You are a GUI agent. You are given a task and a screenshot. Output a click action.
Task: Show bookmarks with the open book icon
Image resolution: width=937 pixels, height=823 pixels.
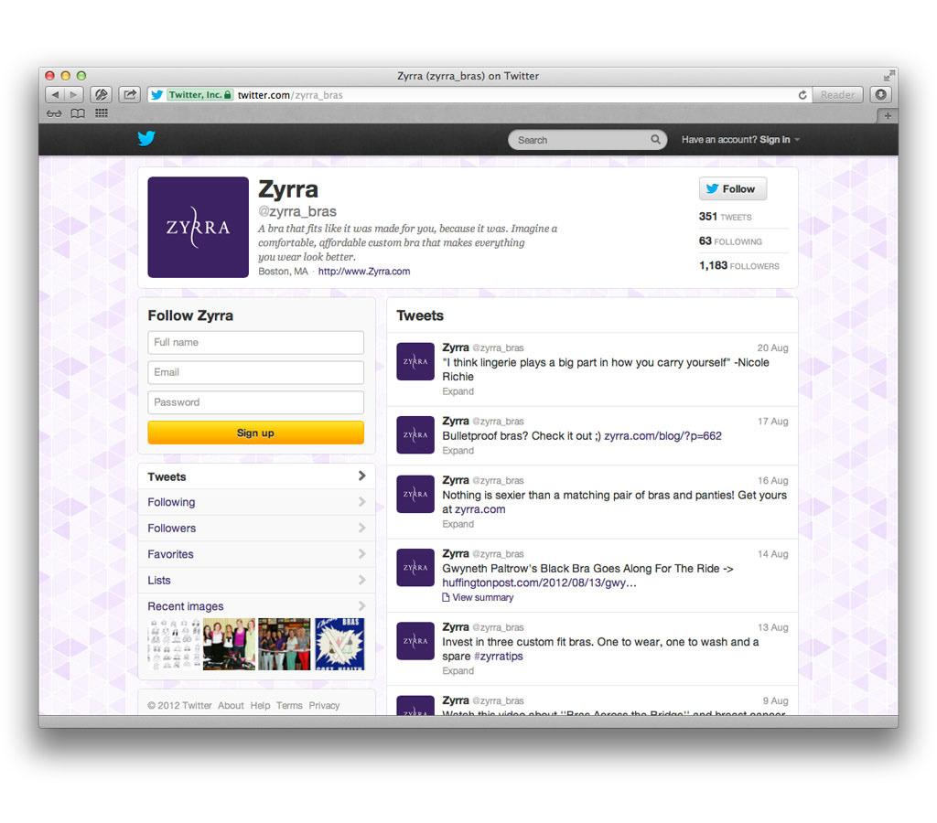[78, 113]
